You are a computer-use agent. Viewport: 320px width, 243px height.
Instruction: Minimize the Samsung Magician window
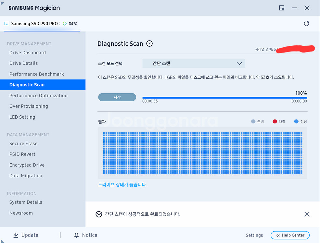[294, 8]
